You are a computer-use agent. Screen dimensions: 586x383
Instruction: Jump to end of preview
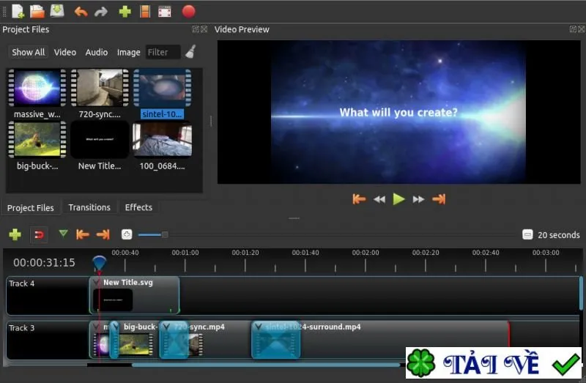pos(439,199)
